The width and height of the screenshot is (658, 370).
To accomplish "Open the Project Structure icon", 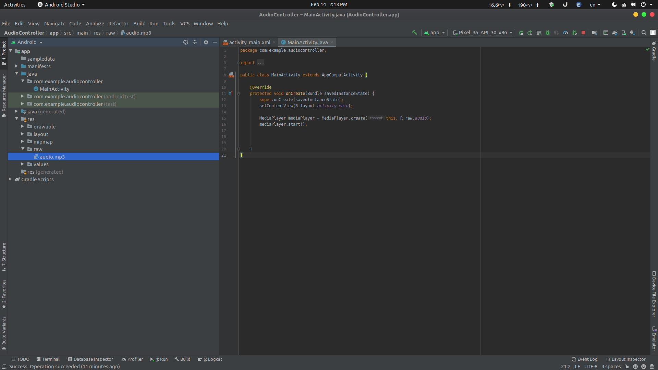I will (x=595, y=33).
